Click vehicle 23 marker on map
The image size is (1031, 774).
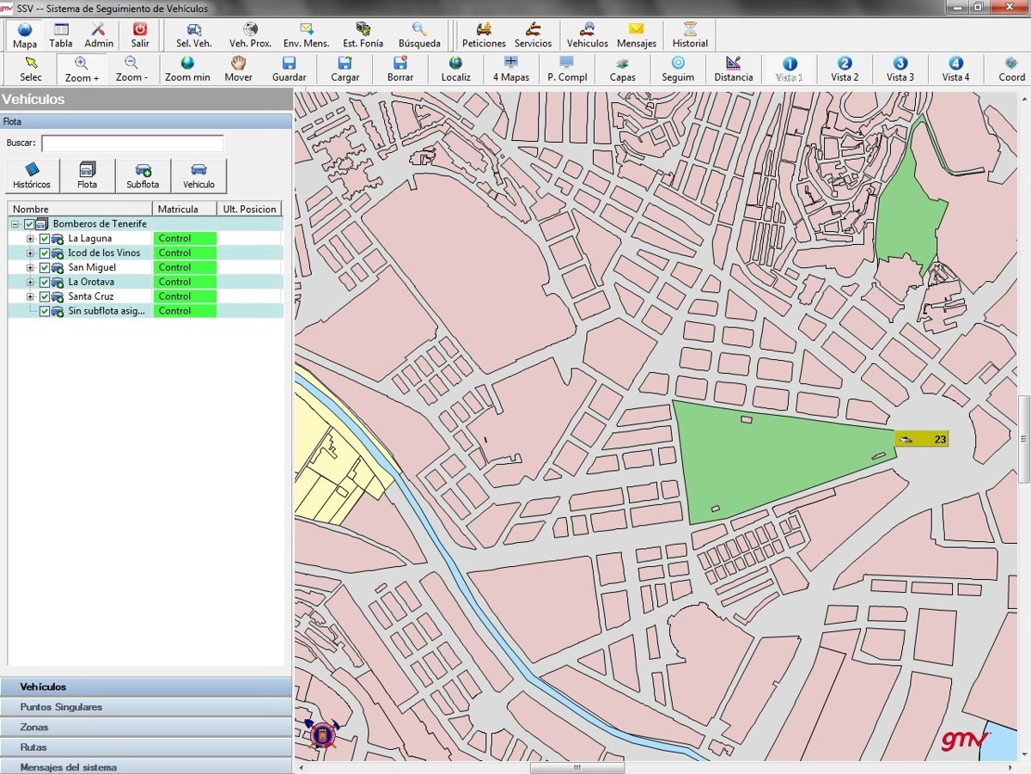tap(921, 440)
